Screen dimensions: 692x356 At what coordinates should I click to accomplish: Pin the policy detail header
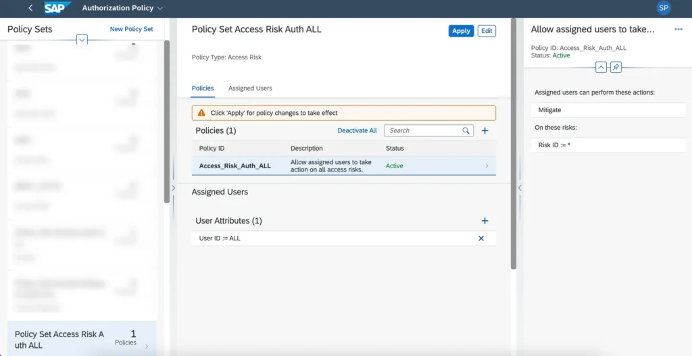click(616, 68)
